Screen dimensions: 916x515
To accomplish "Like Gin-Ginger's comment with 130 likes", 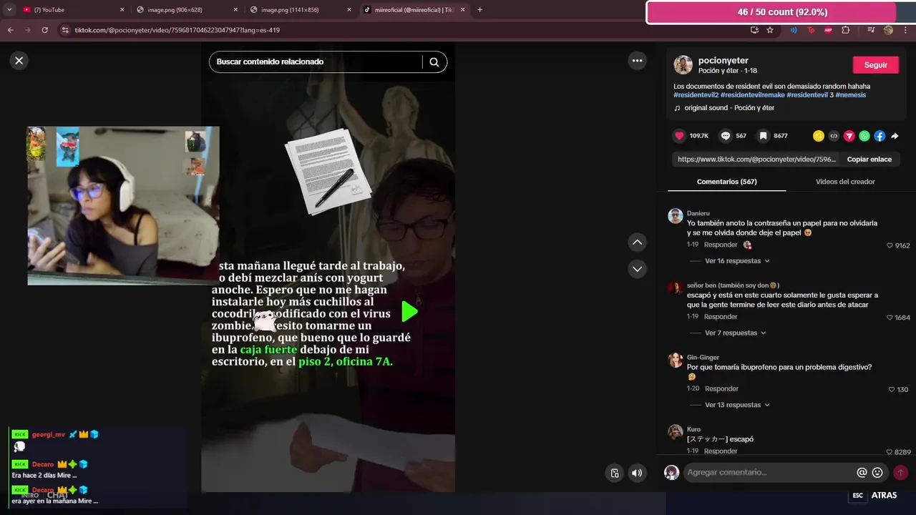I will [x=892, y=390].
